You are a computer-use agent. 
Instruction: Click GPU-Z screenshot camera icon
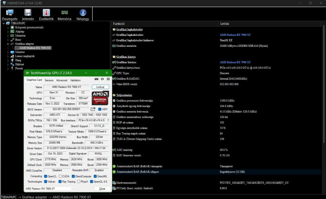(x=97, y=79)
